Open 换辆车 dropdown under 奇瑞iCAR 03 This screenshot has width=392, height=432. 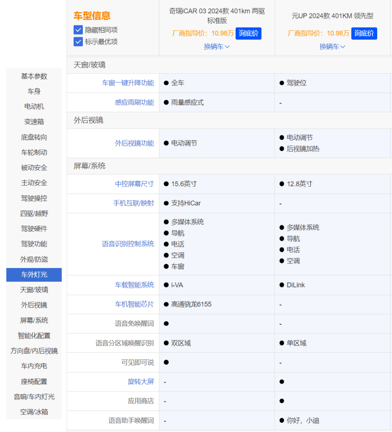[x=217, y=47]
